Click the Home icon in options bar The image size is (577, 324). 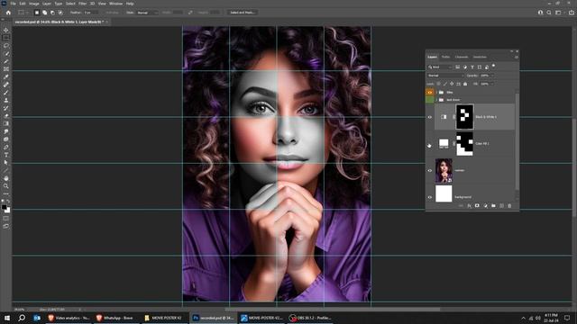[x=8, y=13]
